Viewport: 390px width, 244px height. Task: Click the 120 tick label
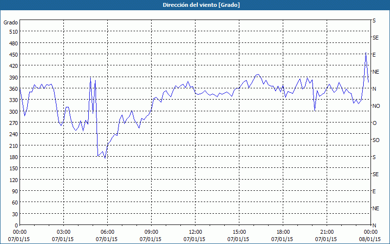(14, 180)
